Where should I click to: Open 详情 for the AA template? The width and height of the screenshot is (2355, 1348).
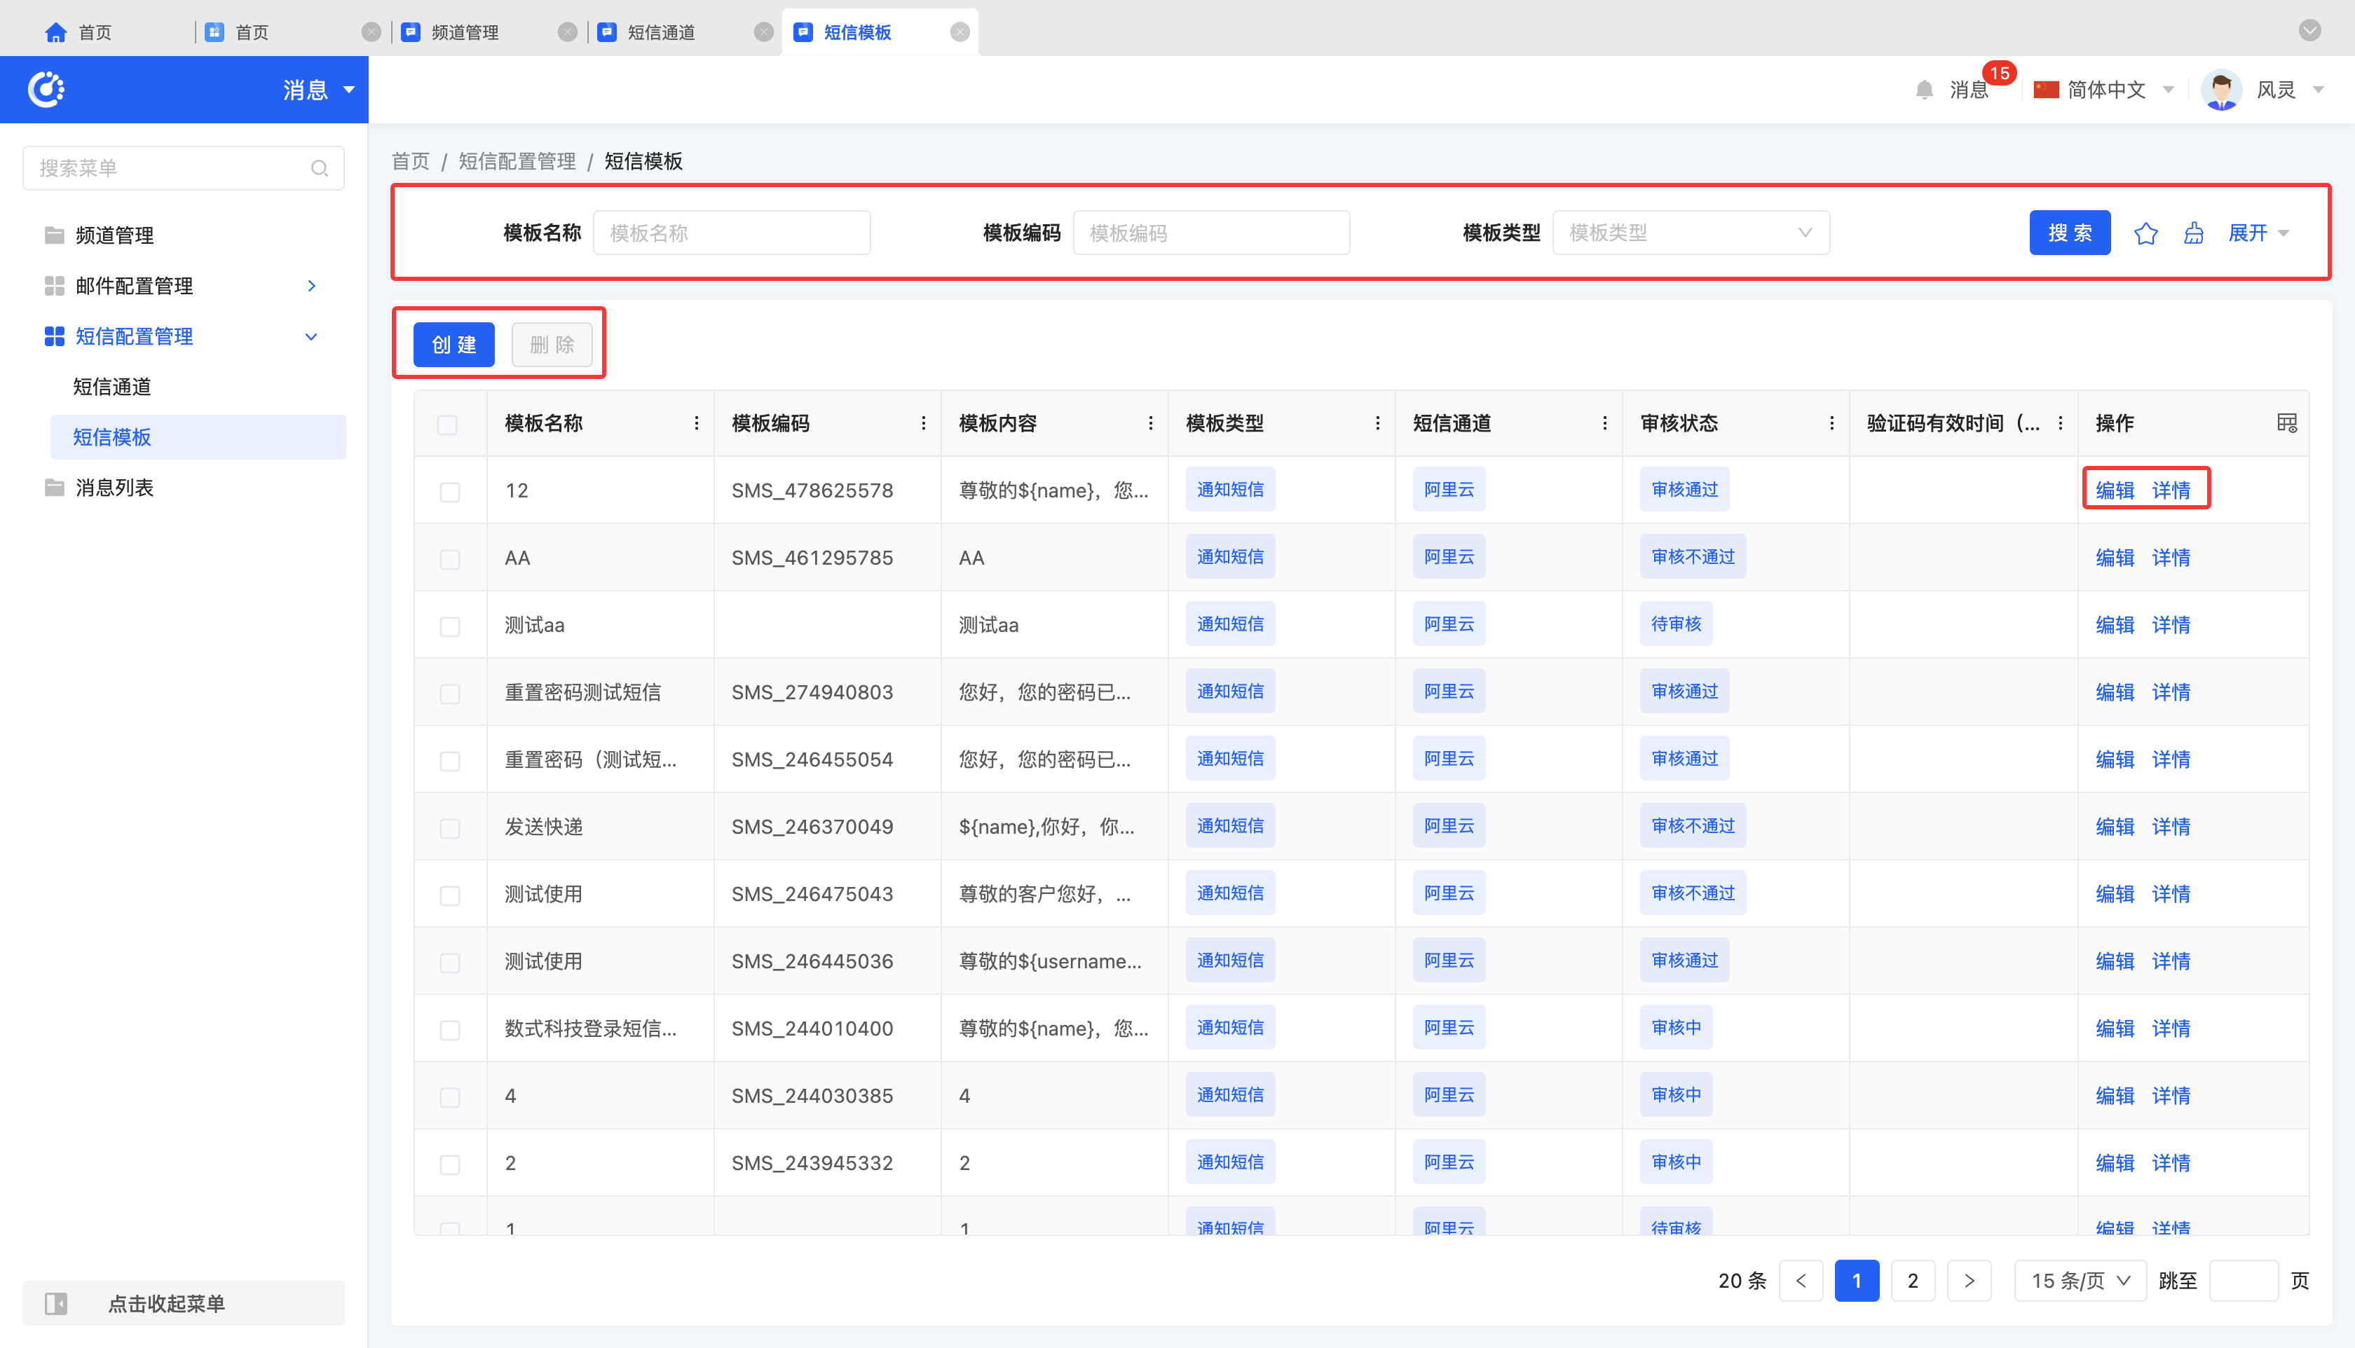(2171, 558)
